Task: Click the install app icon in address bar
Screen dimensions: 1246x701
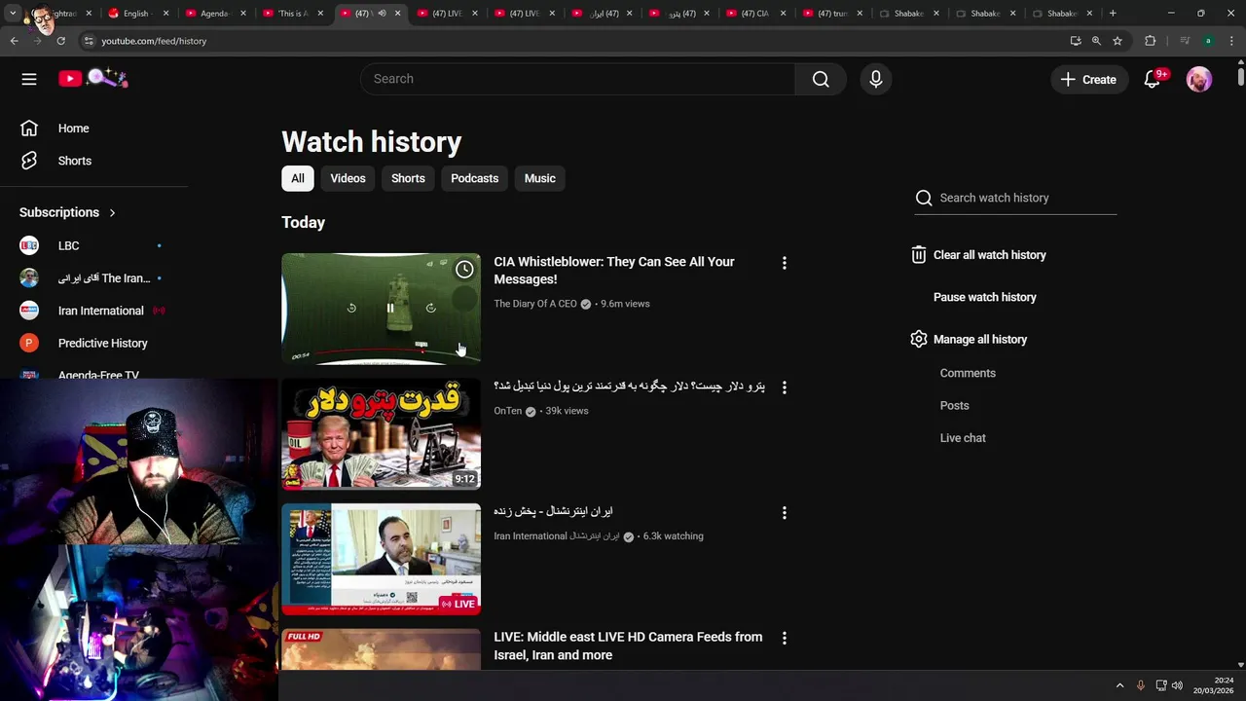Action: (1076, 41)
